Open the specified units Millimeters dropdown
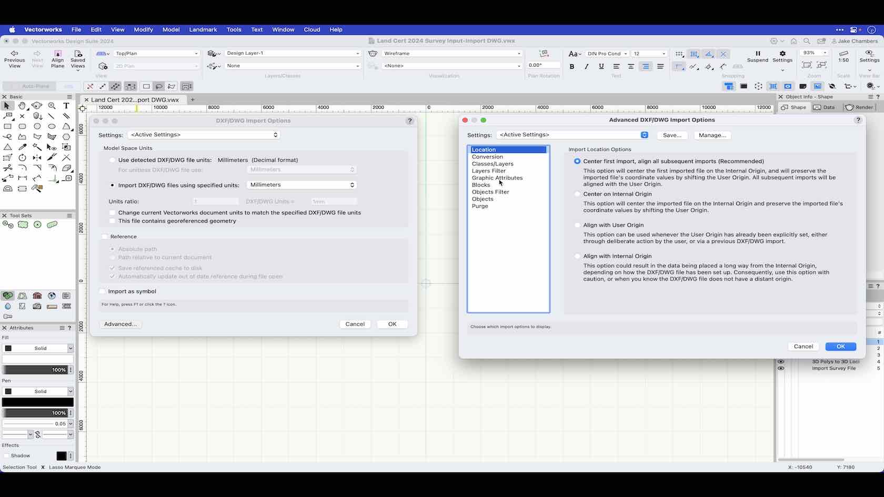The height and width of the screenshot is (497, 884). (302, 185)
